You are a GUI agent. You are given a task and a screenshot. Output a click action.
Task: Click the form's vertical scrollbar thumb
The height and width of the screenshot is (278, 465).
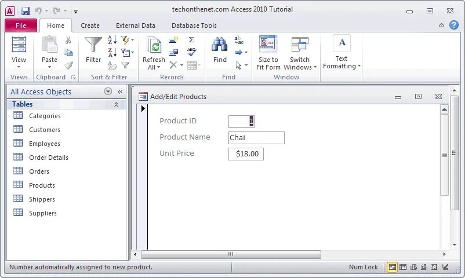pyautogui.click(x=444, y=155)
